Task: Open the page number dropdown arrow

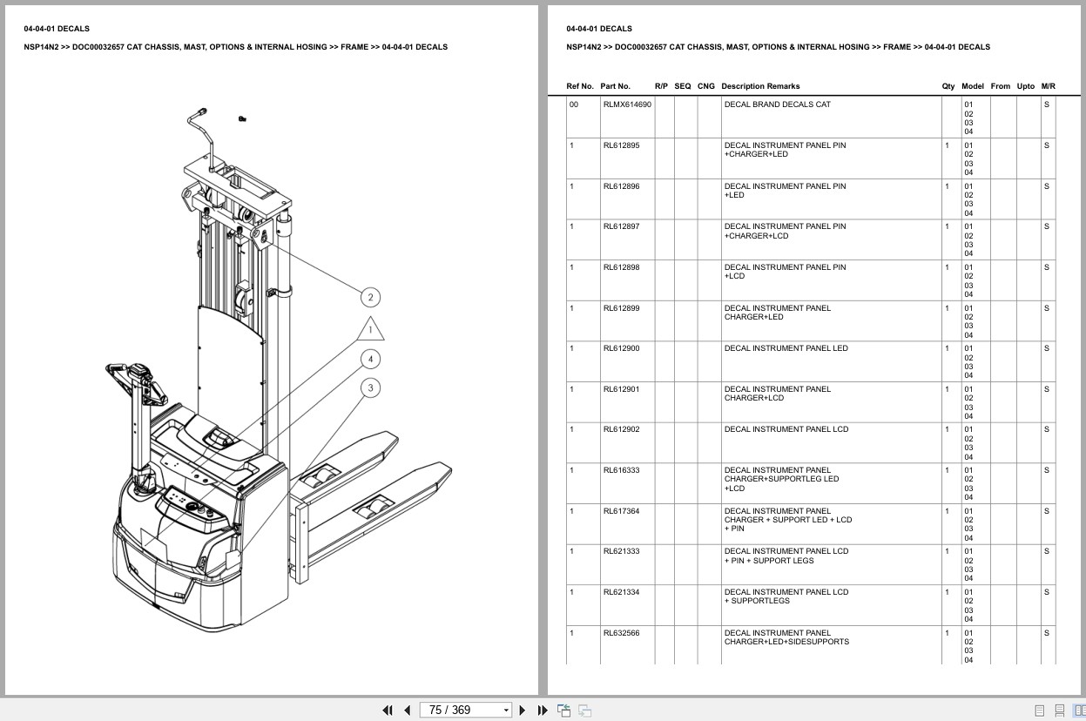Action: 505,711
